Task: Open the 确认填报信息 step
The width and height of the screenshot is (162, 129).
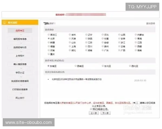Action: (x=20, y=64)
